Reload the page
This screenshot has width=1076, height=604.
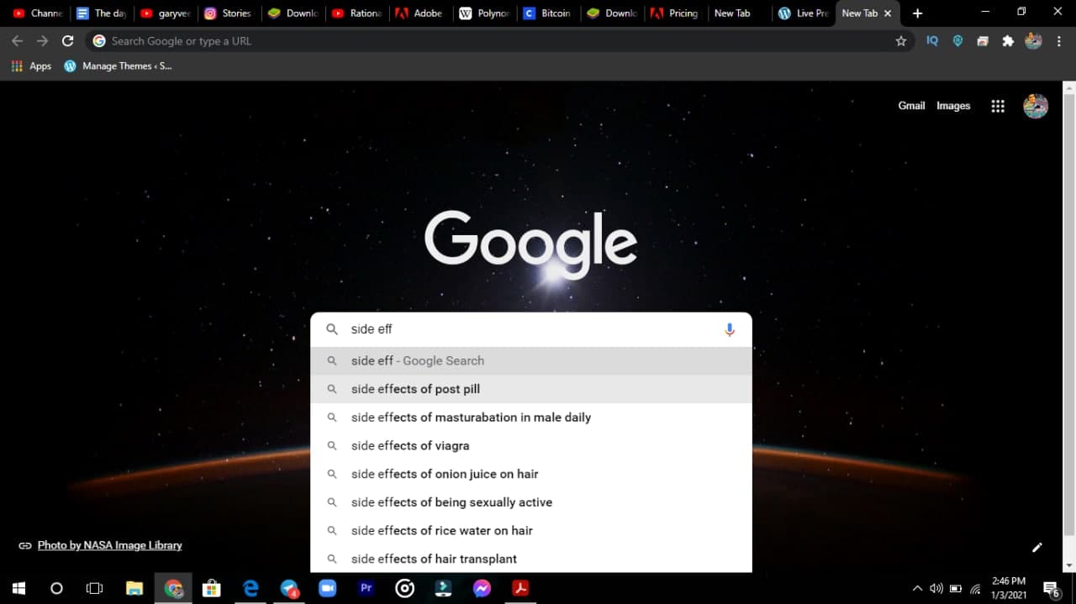pyautogui.click(x=68, y=40)
